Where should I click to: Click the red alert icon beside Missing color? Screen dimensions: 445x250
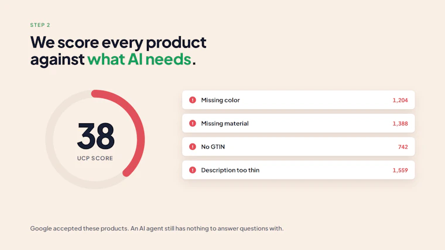pos(193,100)
